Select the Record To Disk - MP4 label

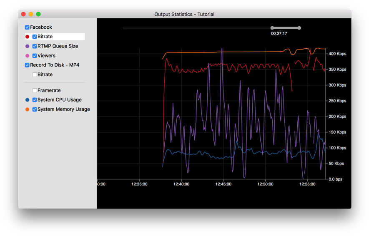(x=55, y=65)
